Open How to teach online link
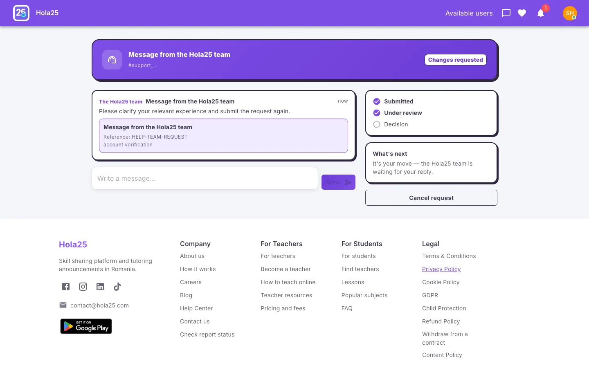The image size is (589, 368). coord(288,282)
